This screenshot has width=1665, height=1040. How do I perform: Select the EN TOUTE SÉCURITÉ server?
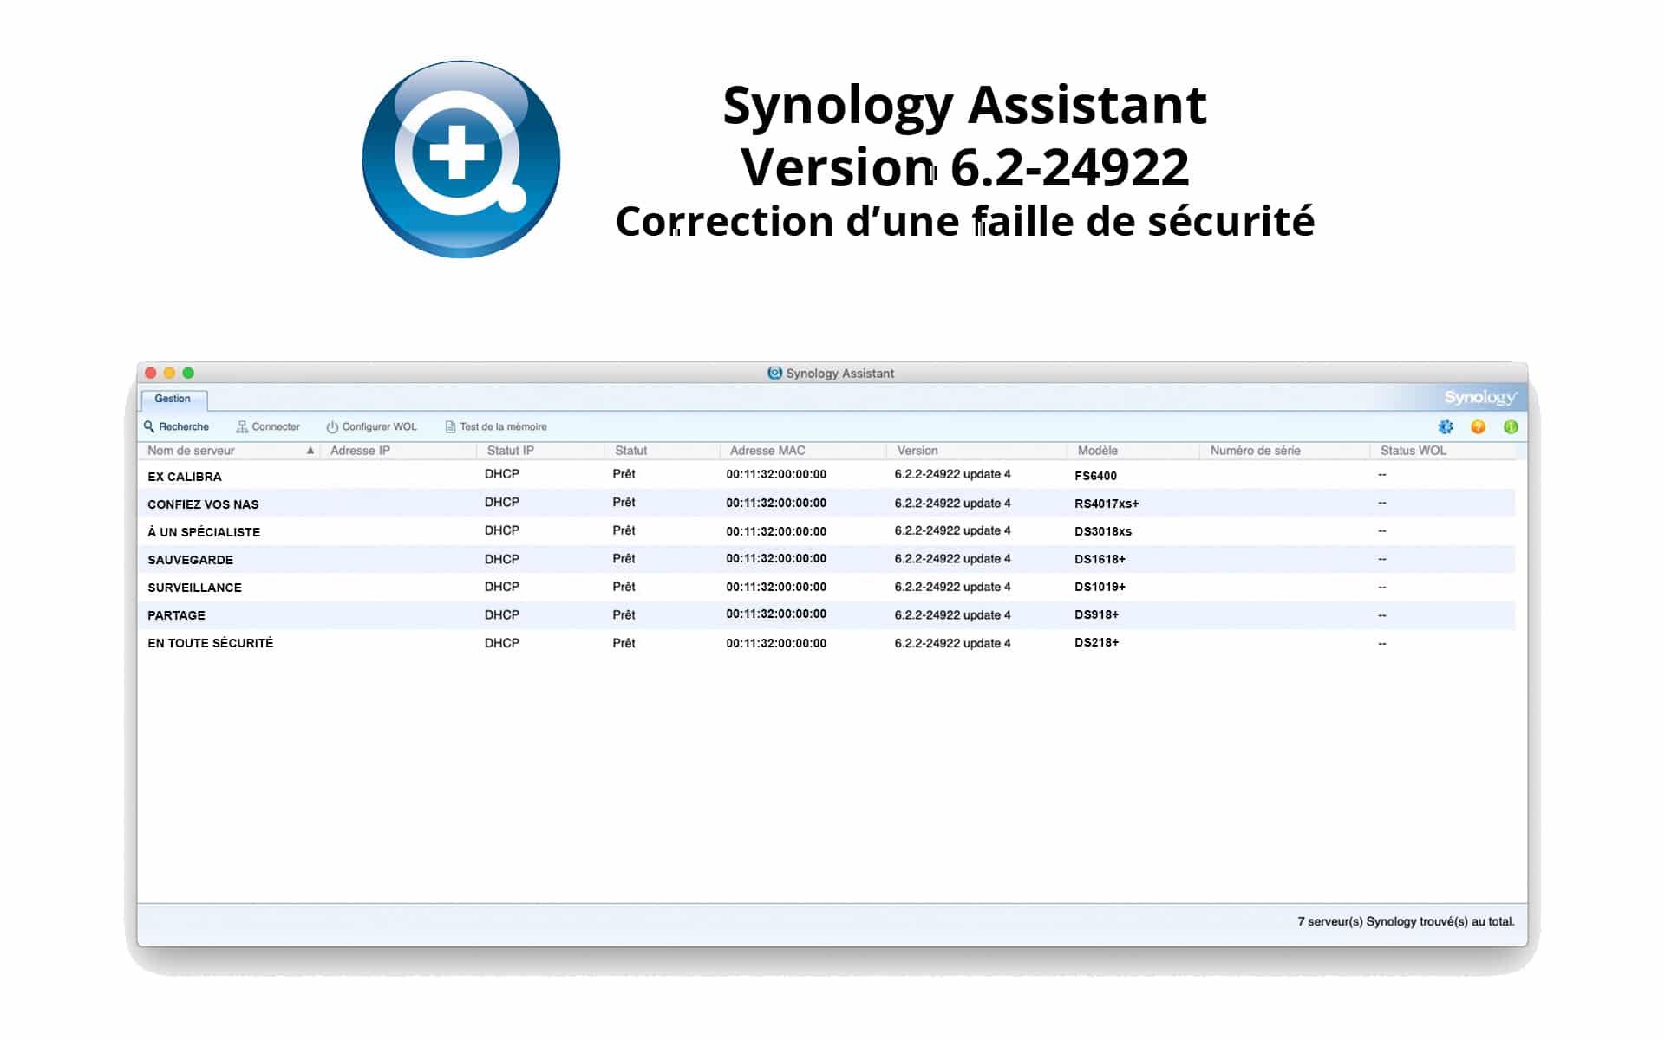click(826, 643)
